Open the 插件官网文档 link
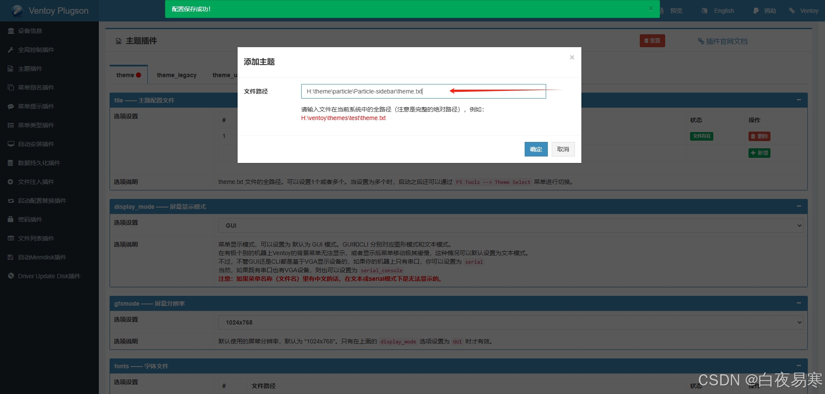825x394 pixels. (723, 41)
